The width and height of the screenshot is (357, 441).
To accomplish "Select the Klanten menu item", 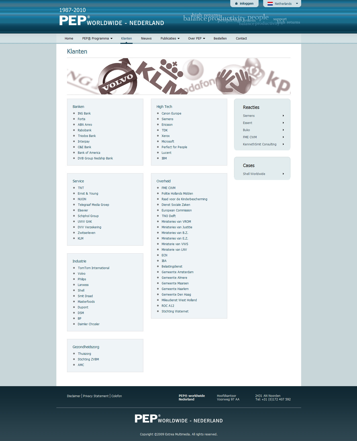I will pyautogui.click(x=126, y=39).
